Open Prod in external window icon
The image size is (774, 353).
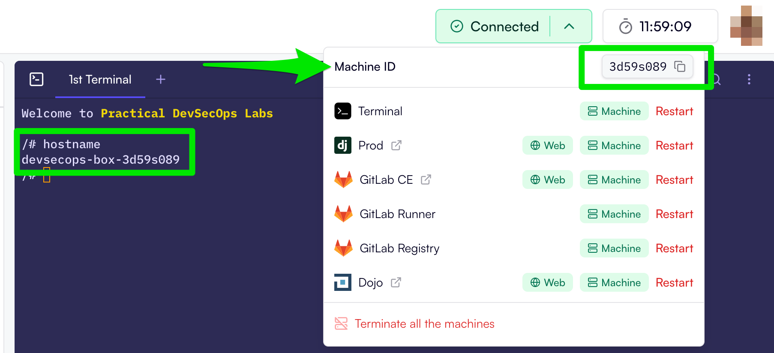click(396, 146)
